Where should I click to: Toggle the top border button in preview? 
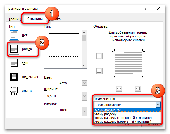coord(99,56)
